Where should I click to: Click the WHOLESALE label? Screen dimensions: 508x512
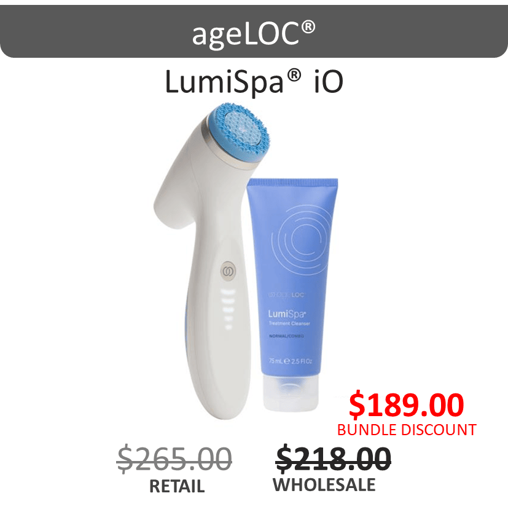point(324,484)
